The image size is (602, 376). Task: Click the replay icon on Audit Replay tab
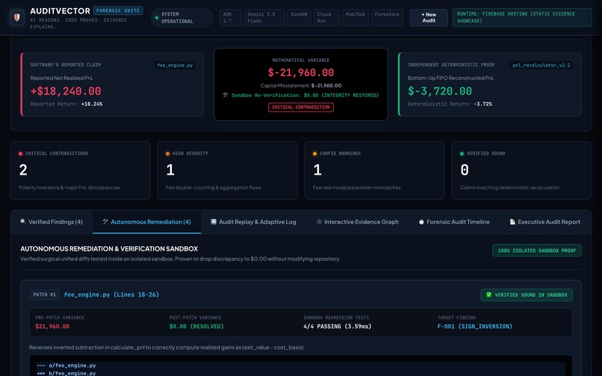coord(214,222)
